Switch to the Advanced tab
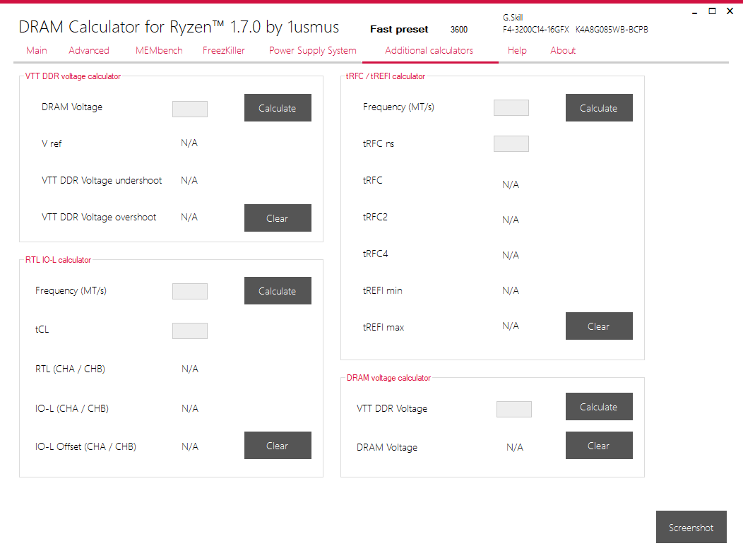Screen dimensions: 743x558 pyautogui.click(x=88, y=50)
